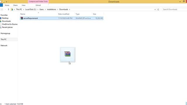Switch to the View ribbon tab

pyautogui.click(x=23, y=5)
